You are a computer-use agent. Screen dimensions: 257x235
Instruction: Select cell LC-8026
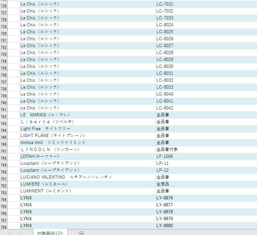[x=206, y=38]
